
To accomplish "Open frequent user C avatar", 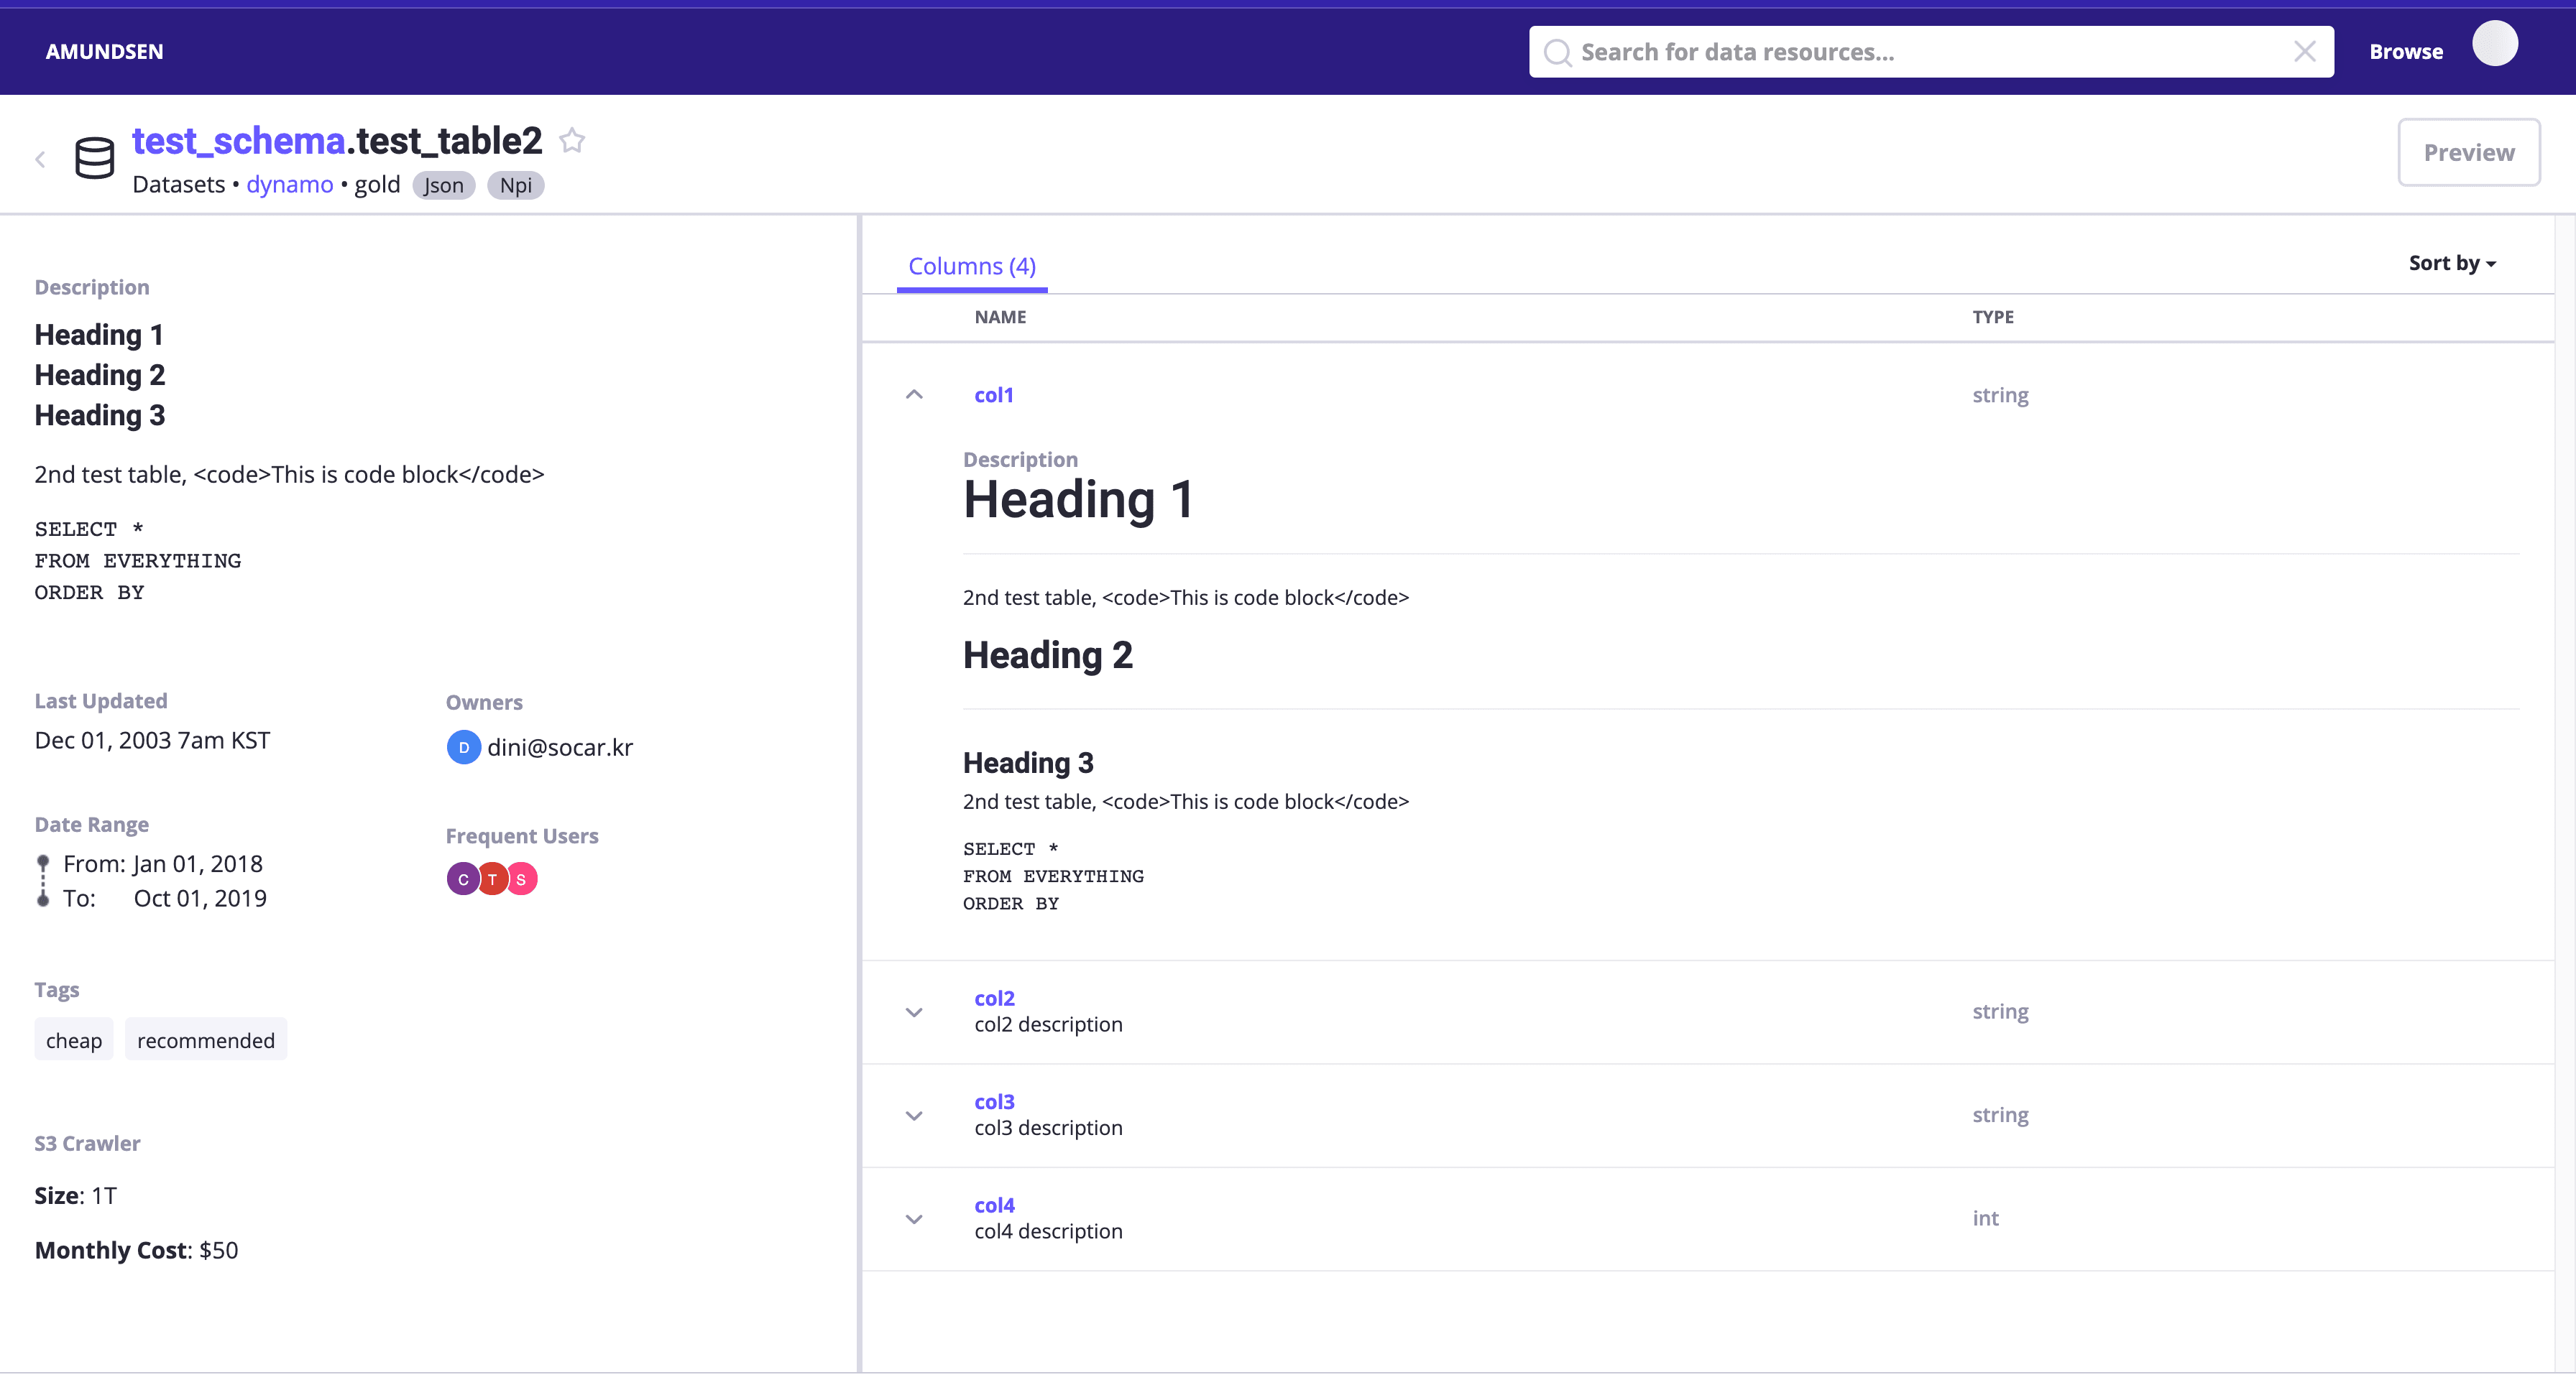I will (x=462, y=879).
